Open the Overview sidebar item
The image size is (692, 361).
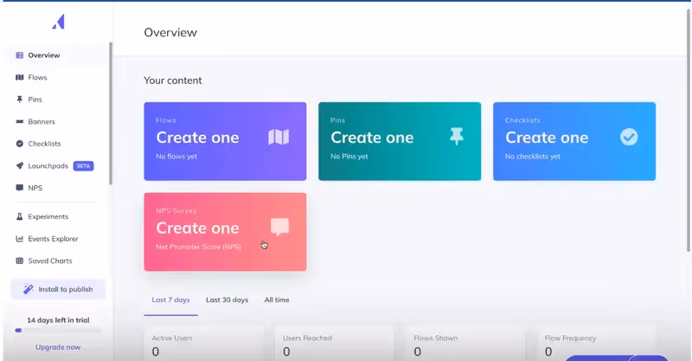pos(56,55)
